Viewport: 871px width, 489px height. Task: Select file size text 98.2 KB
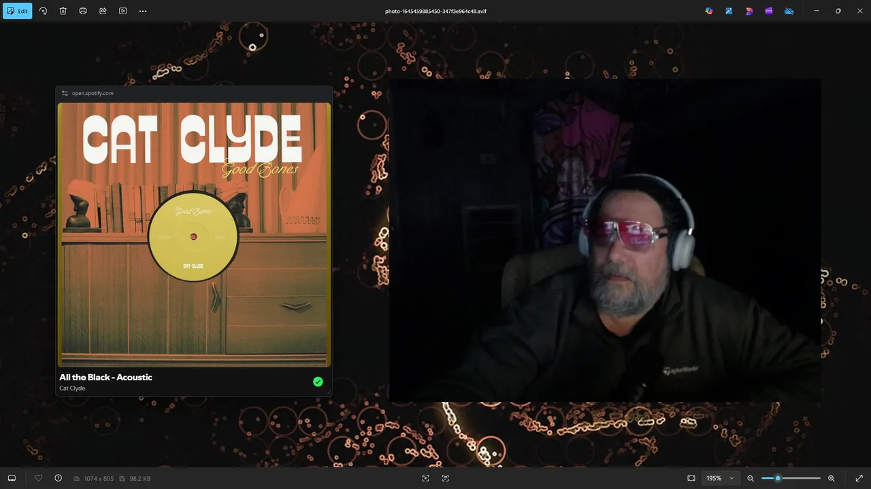click(139, 479)
